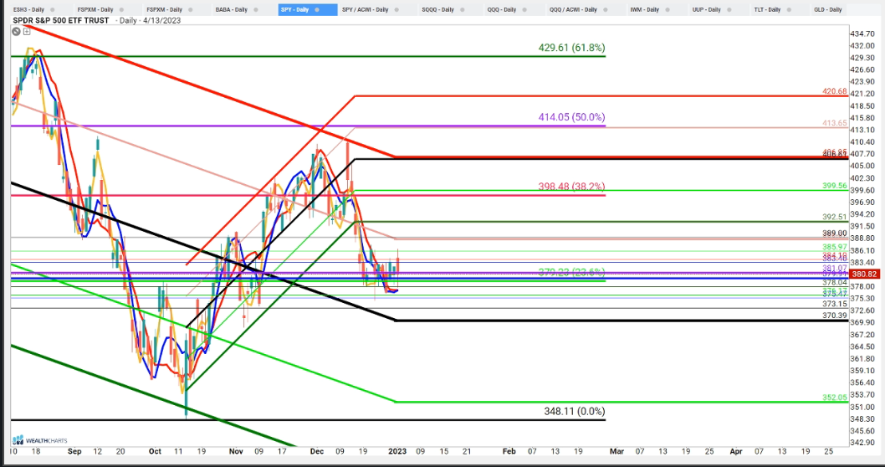
Task: Select the 398.48 (38.2%) Fibonacci label
Action: [572, 187]
